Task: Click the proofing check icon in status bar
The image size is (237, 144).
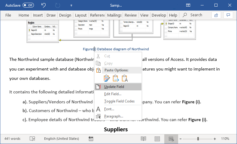Action: click(32, 139)
